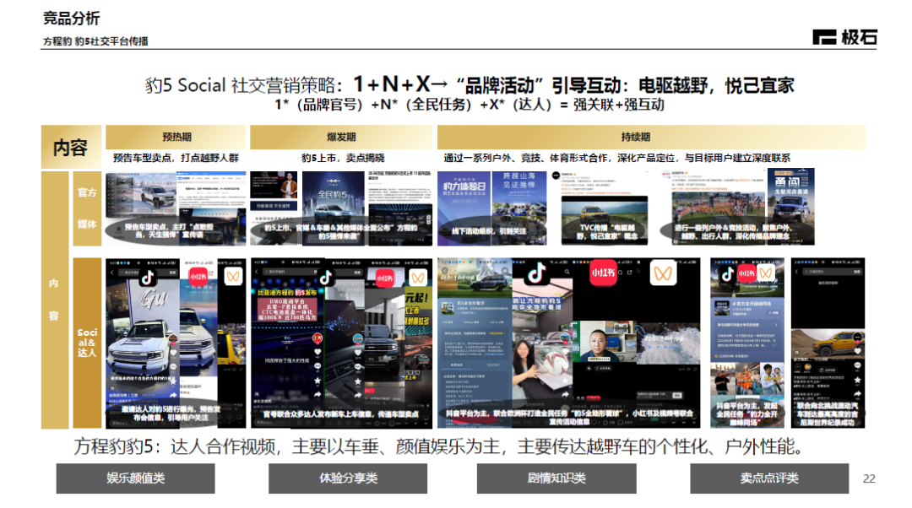
Task: Click the 竞品分析 slide title
Action: (x=72, y=18)
